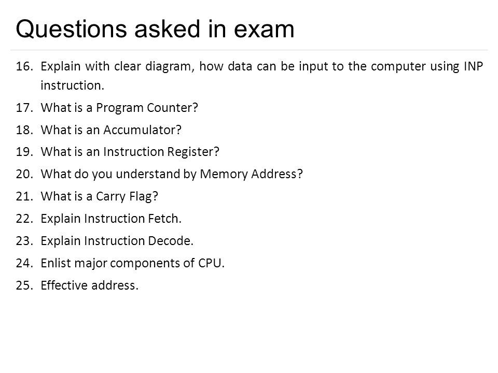
Task: Click the word 'instruction.' on second line
Action: [73, 85]
